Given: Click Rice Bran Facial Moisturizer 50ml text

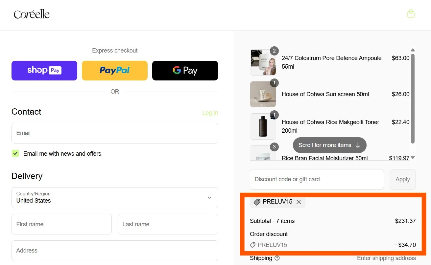Looking at the screenshot, I should [325, 158].
